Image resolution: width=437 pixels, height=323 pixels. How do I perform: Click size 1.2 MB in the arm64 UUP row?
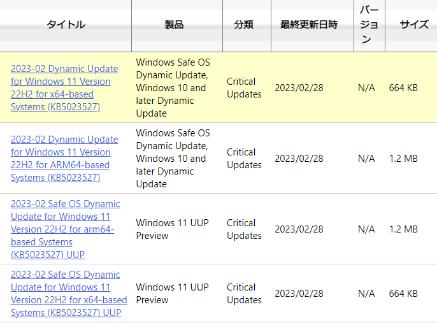click(x=403, y=229)
